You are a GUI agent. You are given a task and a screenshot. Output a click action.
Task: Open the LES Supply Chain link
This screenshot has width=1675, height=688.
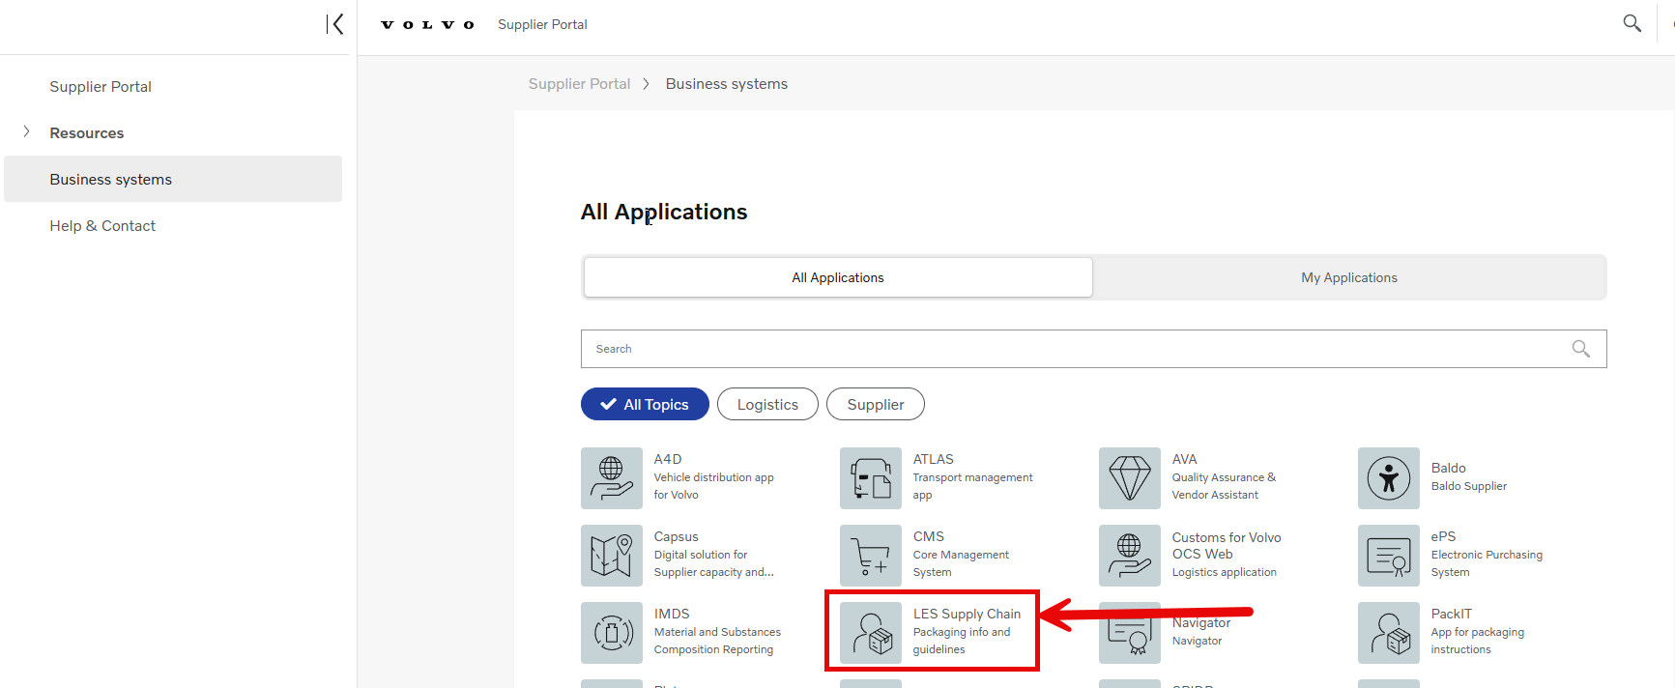coord(967,614)
